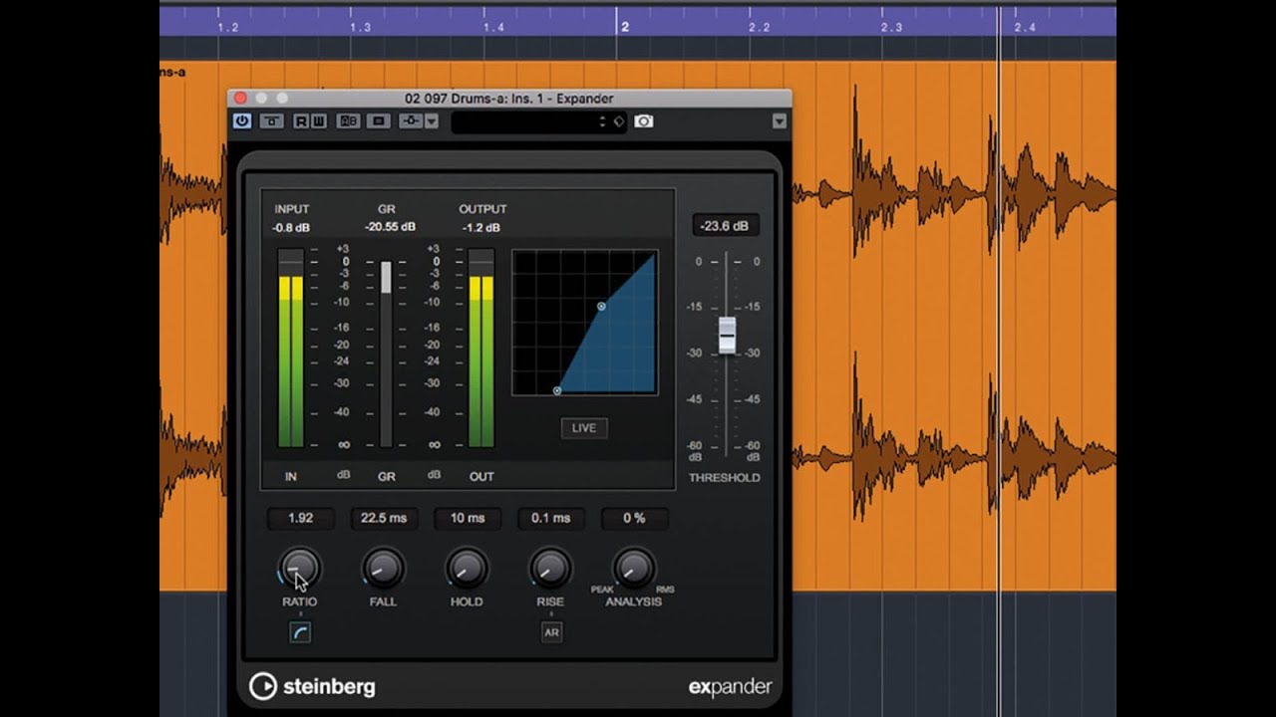Click the Fall knob
This screenshot has height=717, width=1276.
click(383, 569)
